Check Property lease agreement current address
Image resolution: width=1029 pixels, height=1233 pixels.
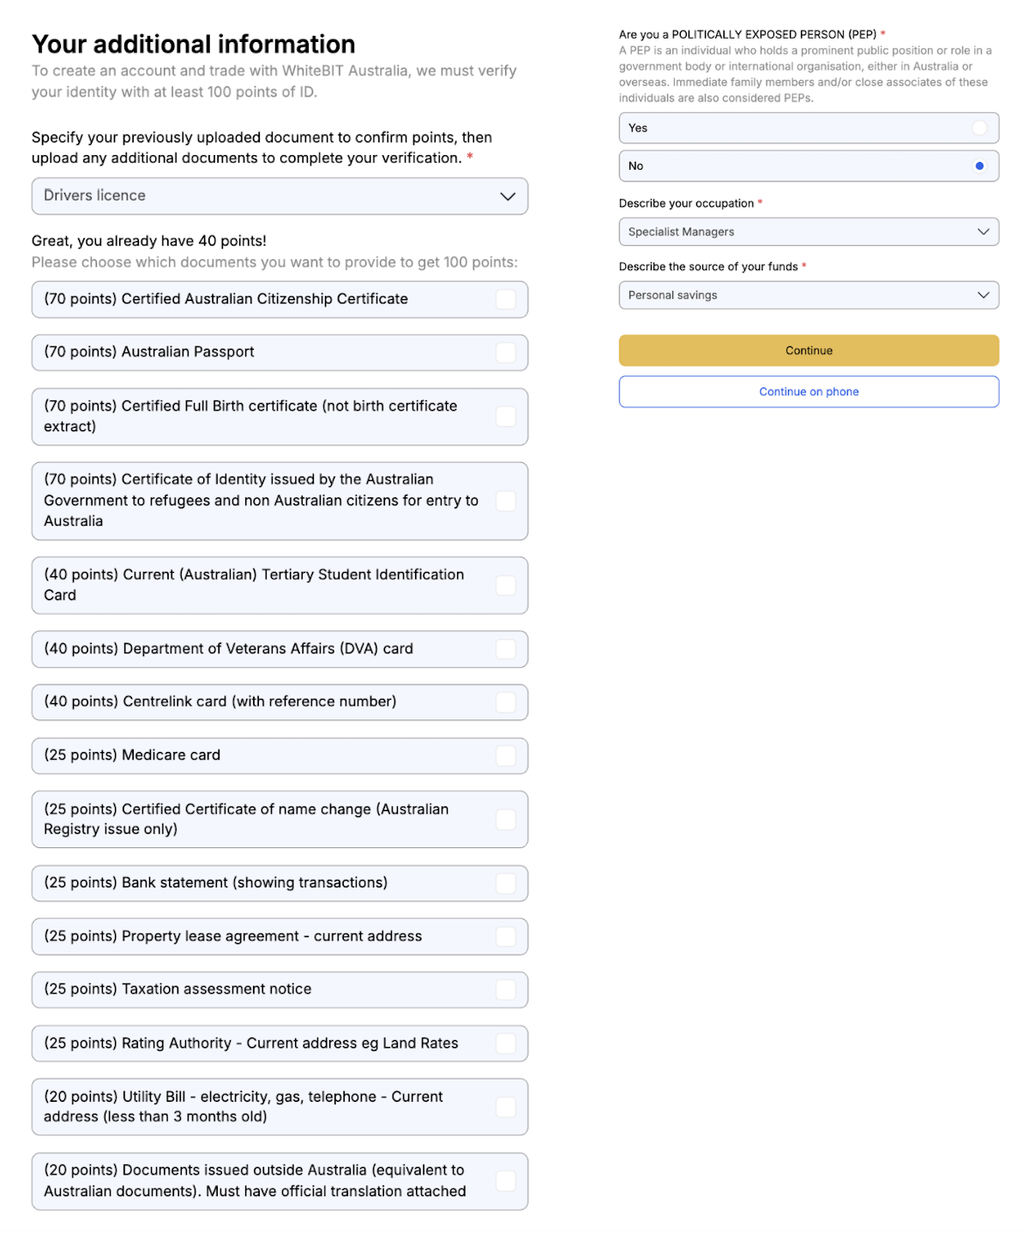click(x=506, y=936)
